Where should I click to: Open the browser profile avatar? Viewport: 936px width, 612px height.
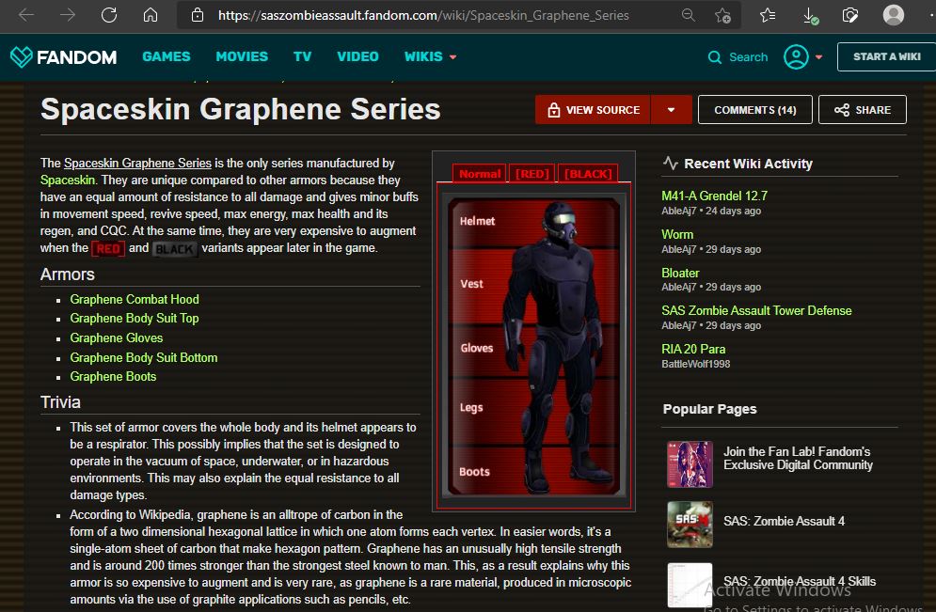point(893,15)
